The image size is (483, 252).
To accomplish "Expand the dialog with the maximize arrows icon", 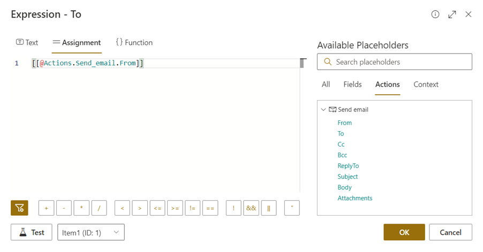I will [452, 14].
